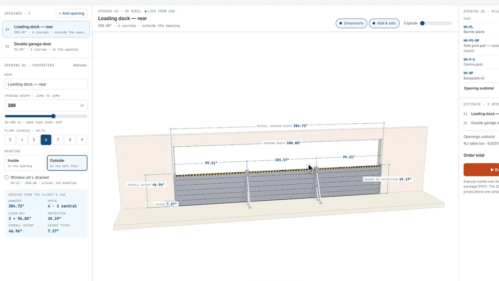Choose Outside mounting on the wall face
The image size is (499, 281).
[67, 163]
